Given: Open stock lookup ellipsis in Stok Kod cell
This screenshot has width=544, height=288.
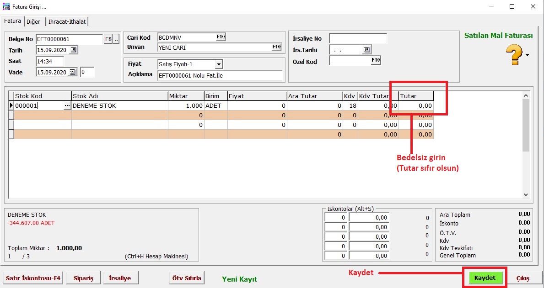Looking at the screenshot, I should coord(67,105).
